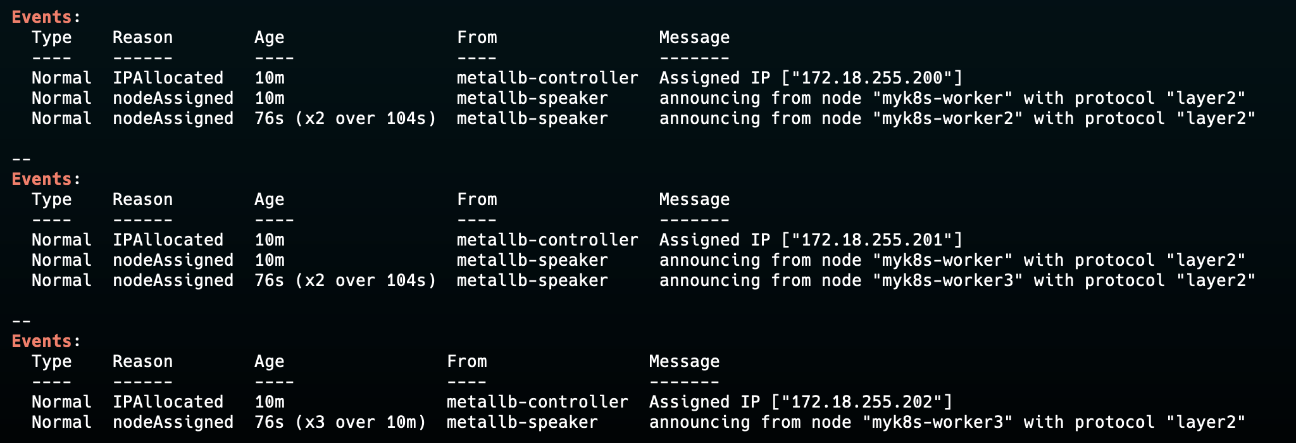
Task: Click nodeAssigned in the x3 over 10m row
Action: (173, 422)
